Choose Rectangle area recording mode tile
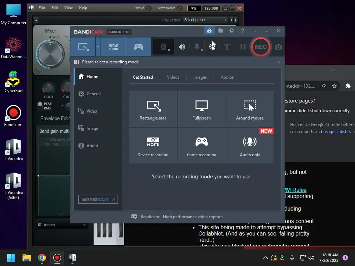Viewport: 355px width, 266px height. pos(153,109)
